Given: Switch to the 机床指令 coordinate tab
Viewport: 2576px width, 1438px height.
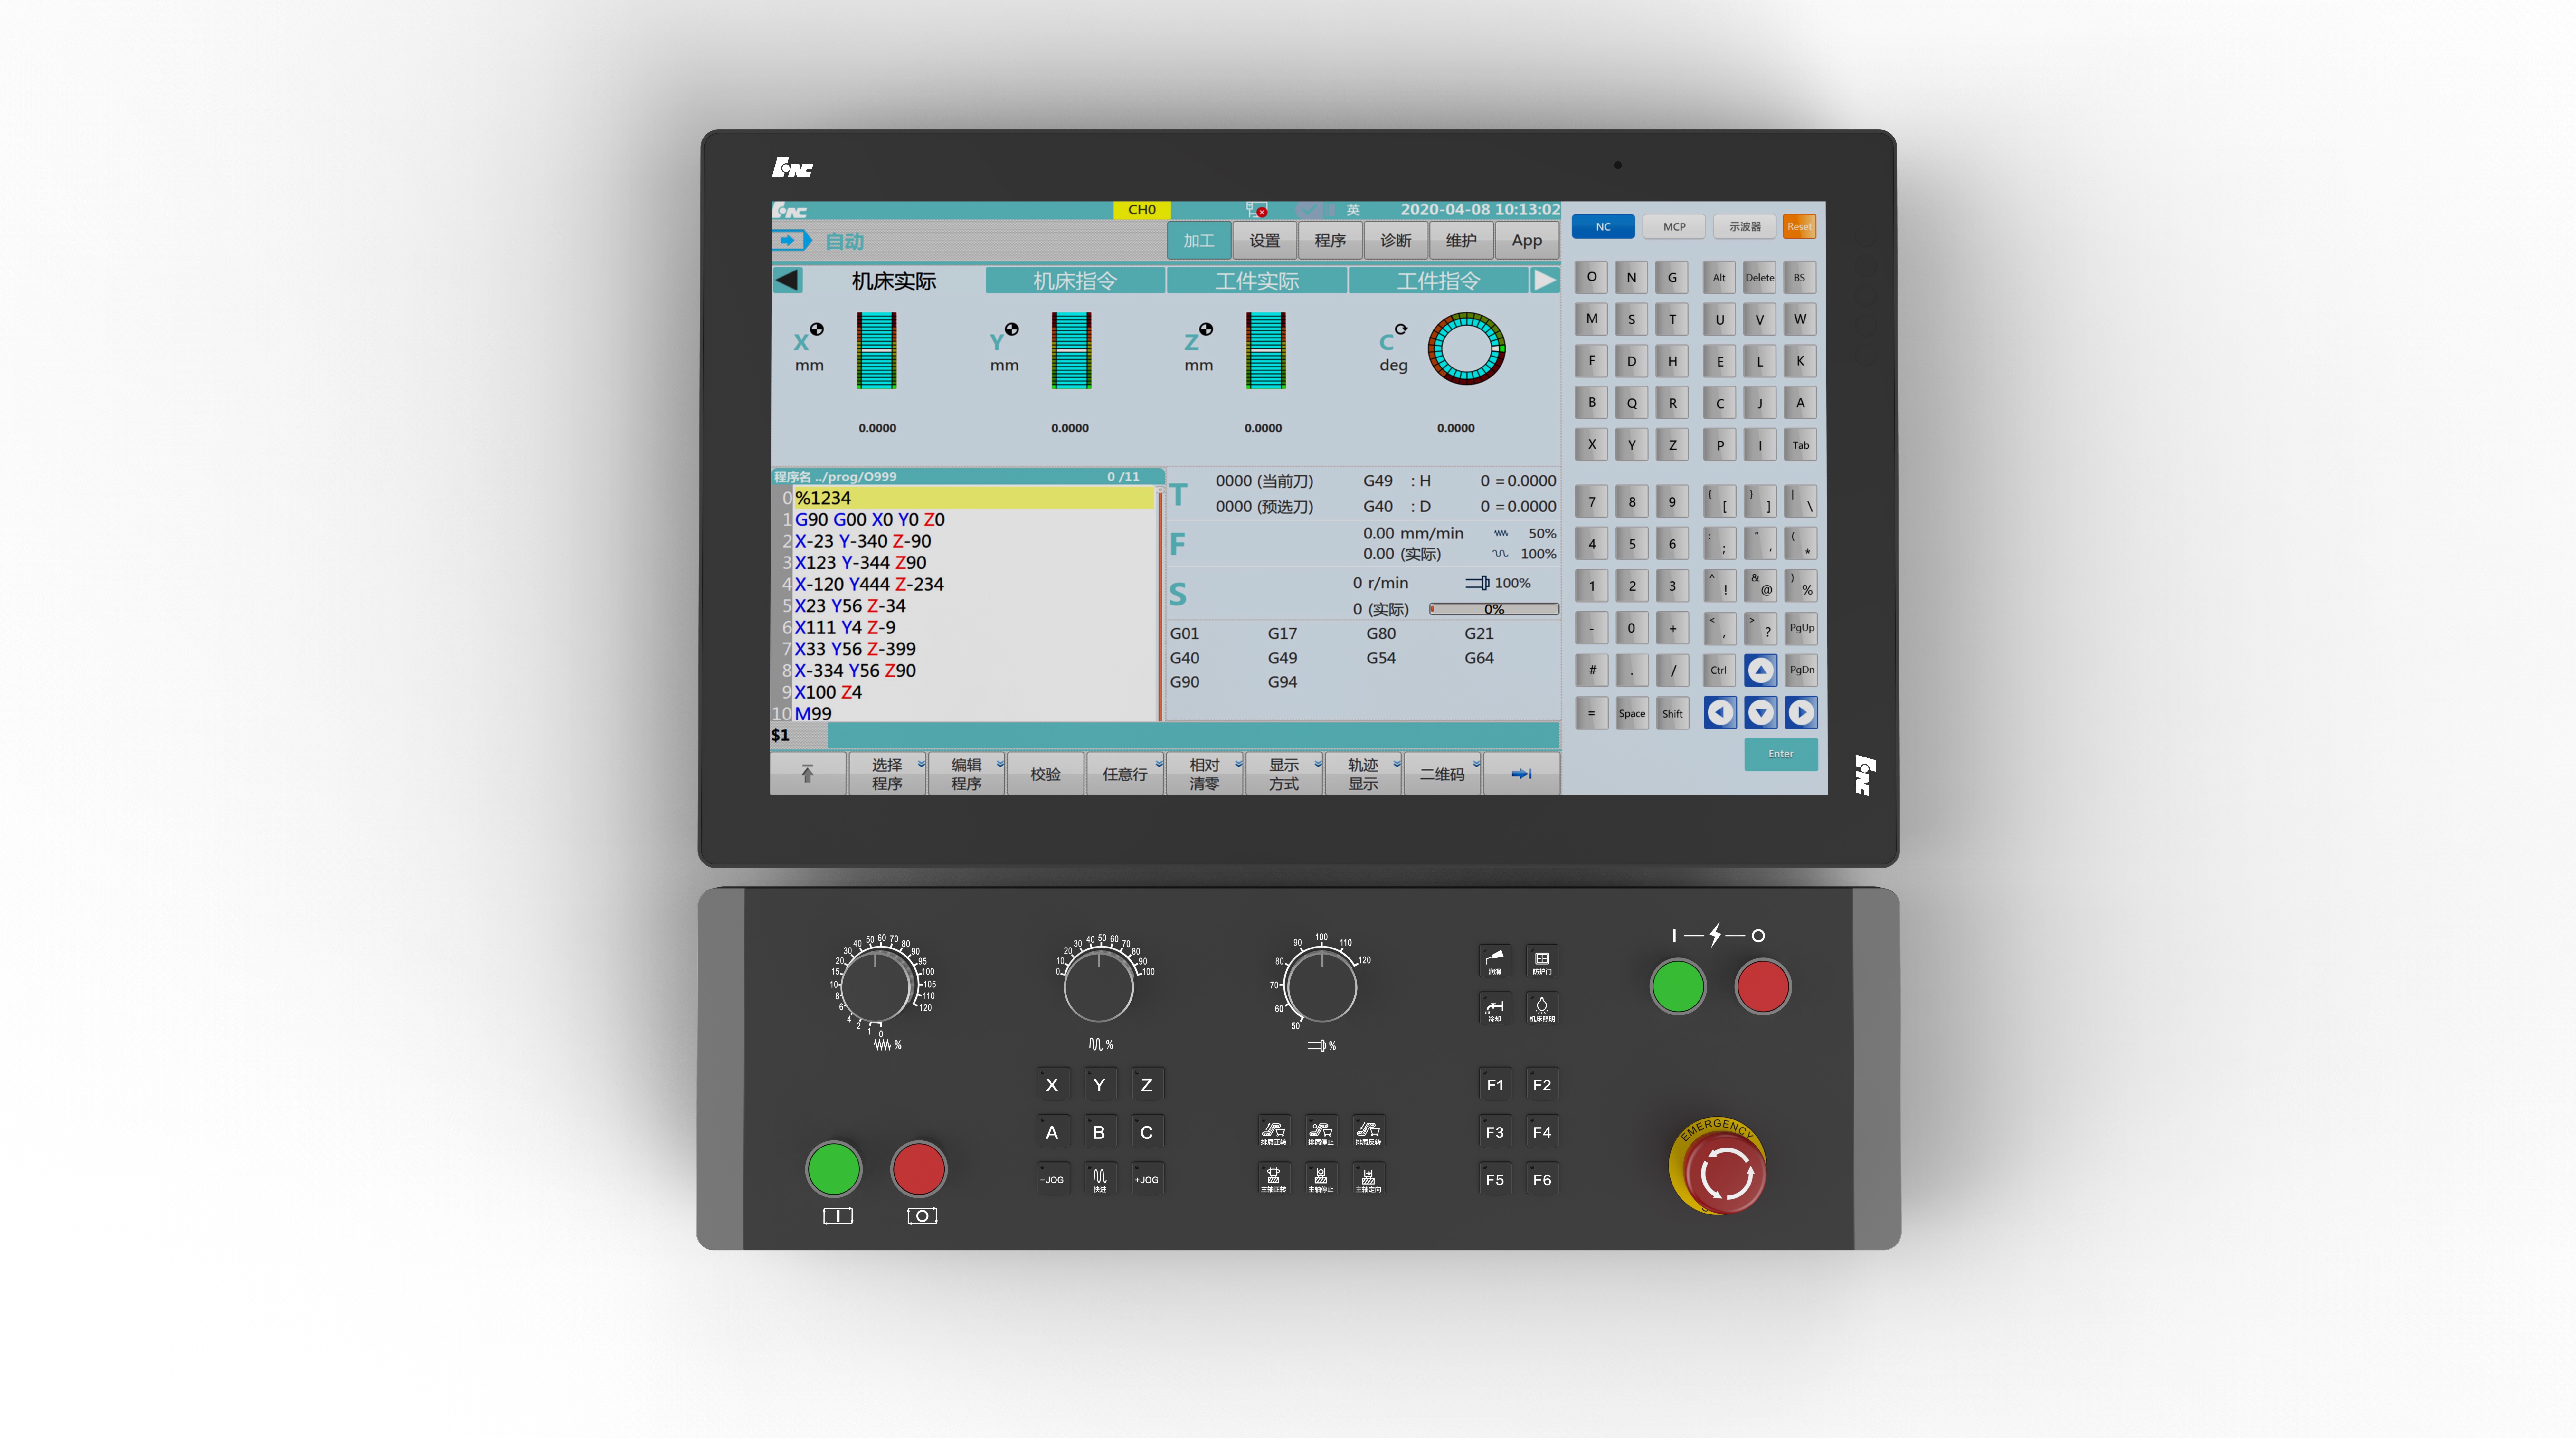Looking at the screenshot, I should (1075, 281).
